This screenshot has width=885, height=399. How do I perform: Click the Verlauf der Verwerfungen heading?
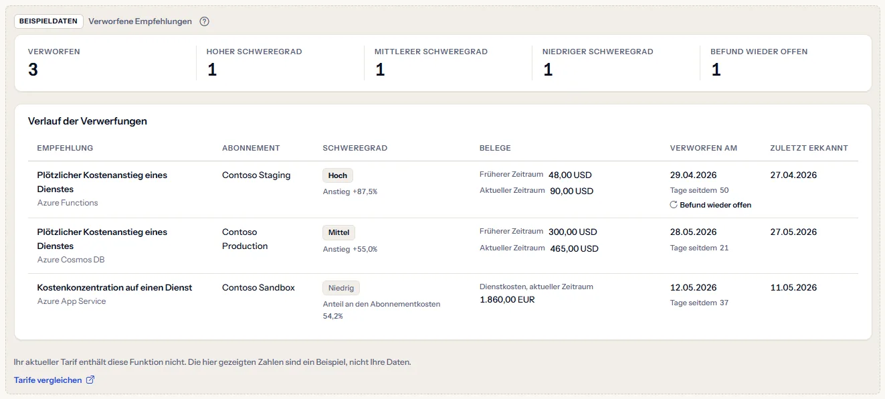coord(88,121)
